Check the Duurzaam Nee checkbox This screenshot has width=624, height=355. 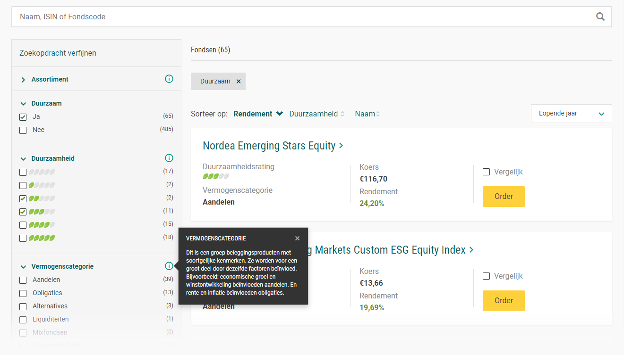click(23, 130)
